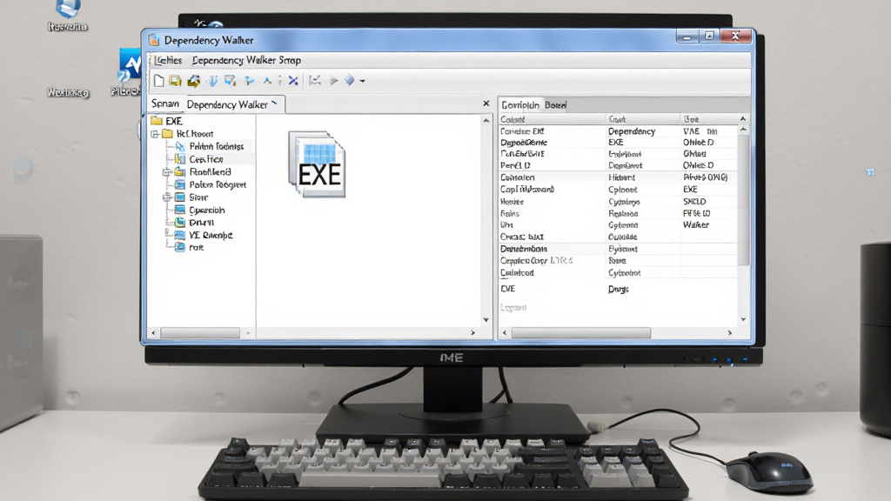Open the dropdown arrow beside the blue diamond icon
Screen dimensions: 891x501
pos(363,81)
